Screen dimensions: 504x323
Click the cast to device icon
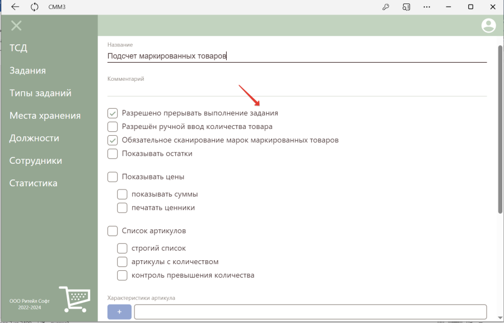pos(407,7)
